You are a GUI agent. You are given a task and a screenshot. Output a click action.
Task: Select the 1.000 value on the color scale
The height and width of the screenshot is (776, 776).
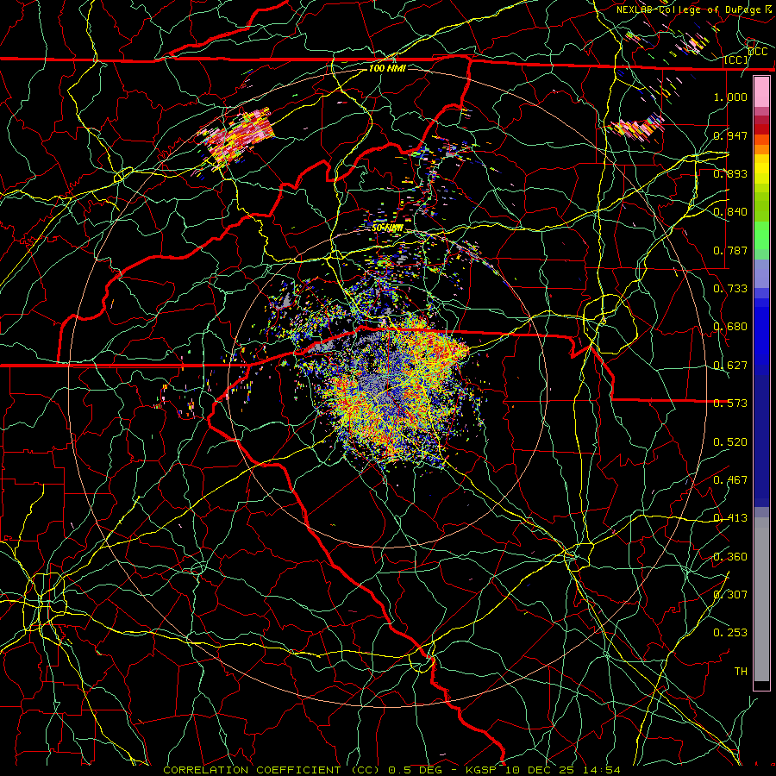(730, 97)
